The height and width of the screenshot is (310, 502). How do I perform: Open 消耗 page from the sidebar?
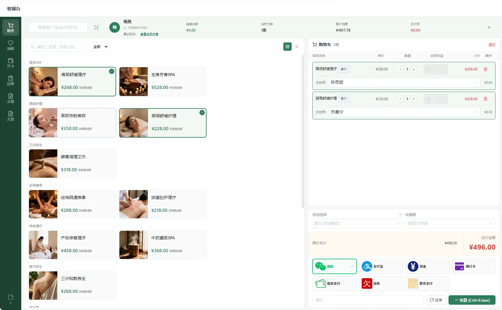click(11, 45)
